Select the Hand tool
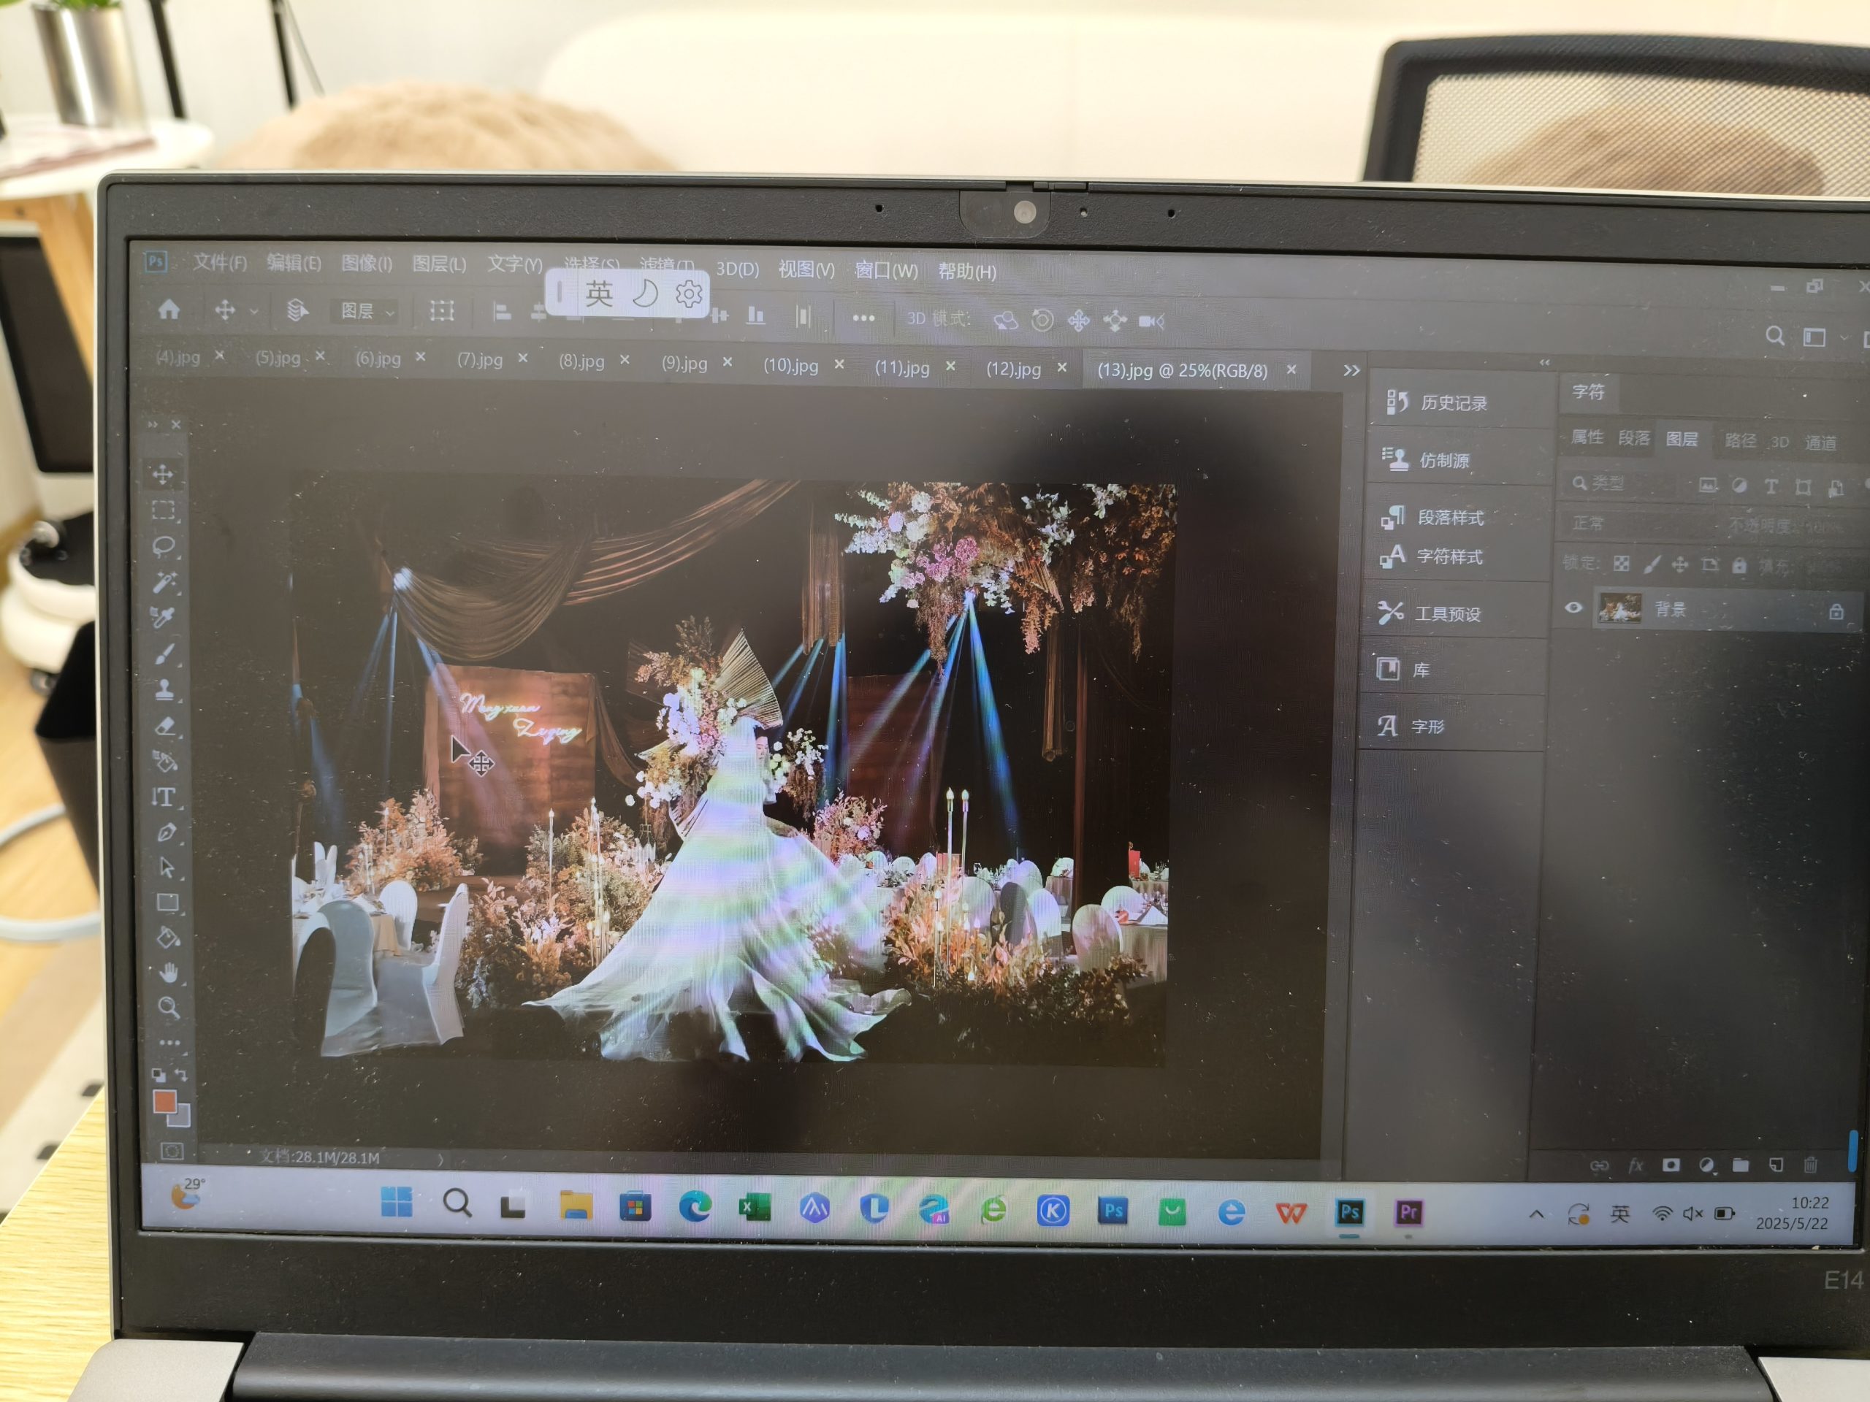 169,973
